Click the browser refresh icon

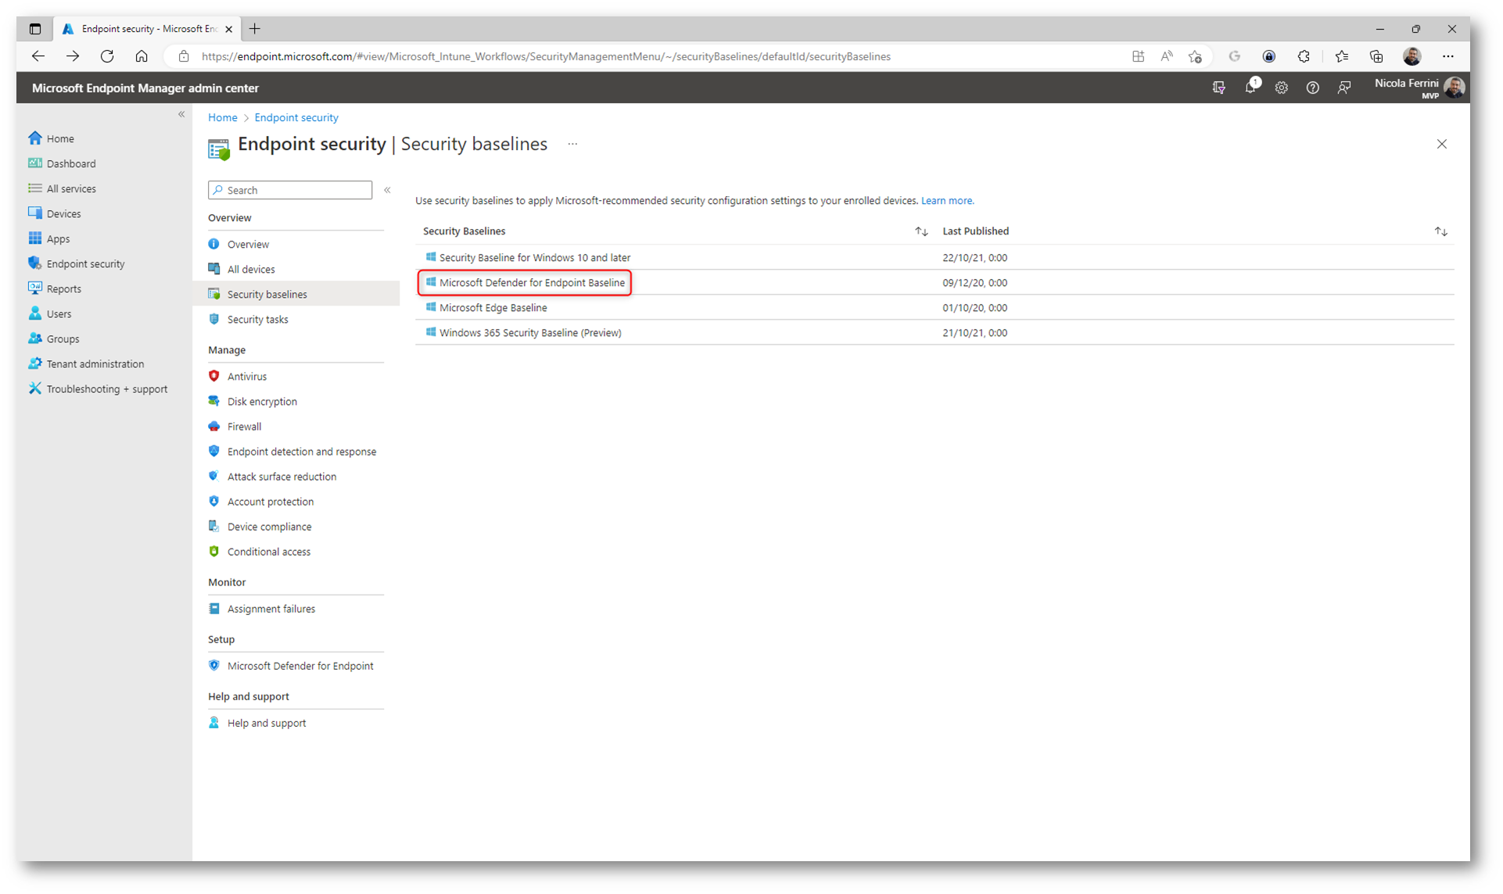[x=107, y=56]
